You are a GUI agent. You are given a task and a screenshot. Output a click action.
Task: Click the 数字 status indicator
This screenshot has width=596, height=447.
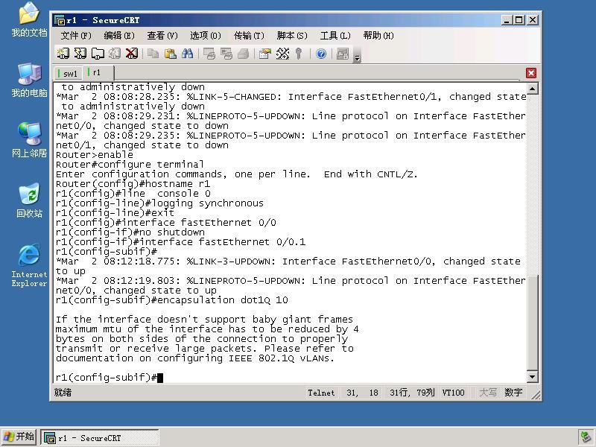(x=513, y=393)
